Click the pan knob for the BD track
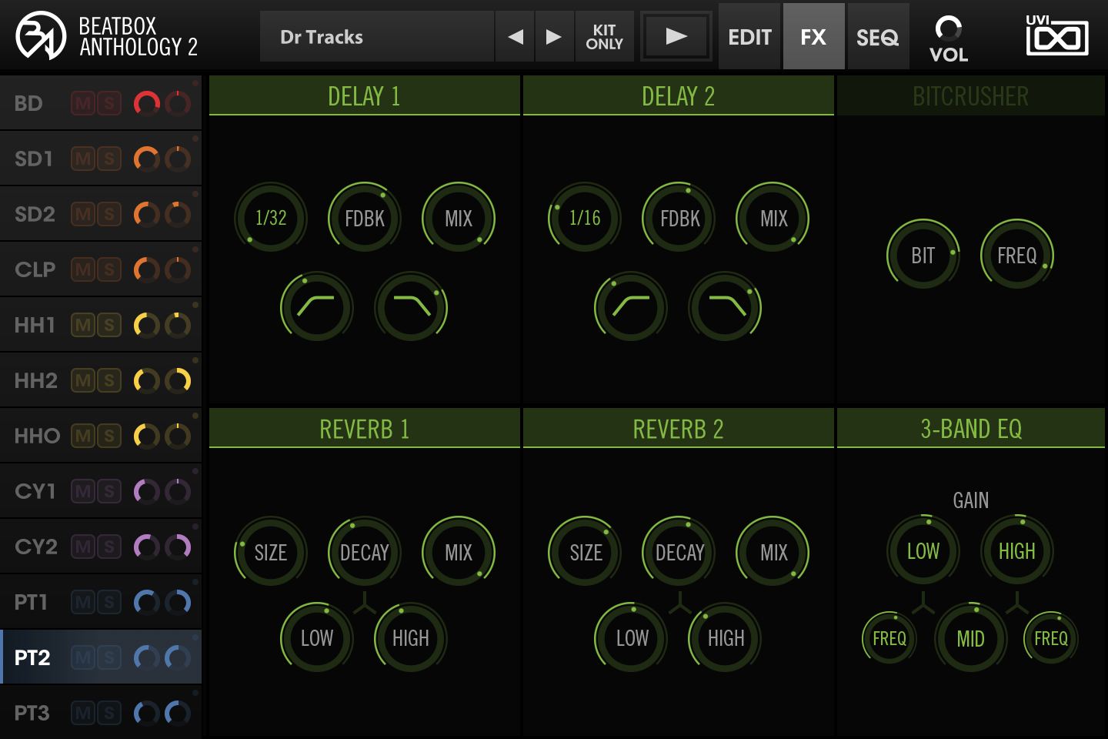1108x739 pixels. 178,102
